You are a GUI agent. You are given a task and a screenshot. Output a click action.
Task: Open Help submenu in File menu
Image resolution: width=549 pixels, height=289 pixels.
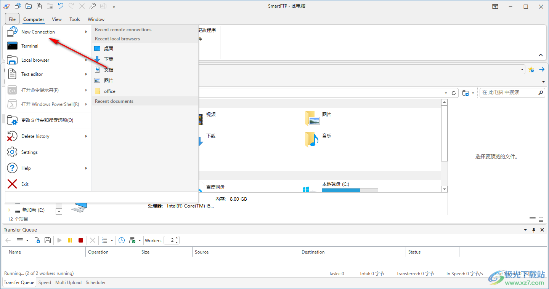click(x=48, y=168)
